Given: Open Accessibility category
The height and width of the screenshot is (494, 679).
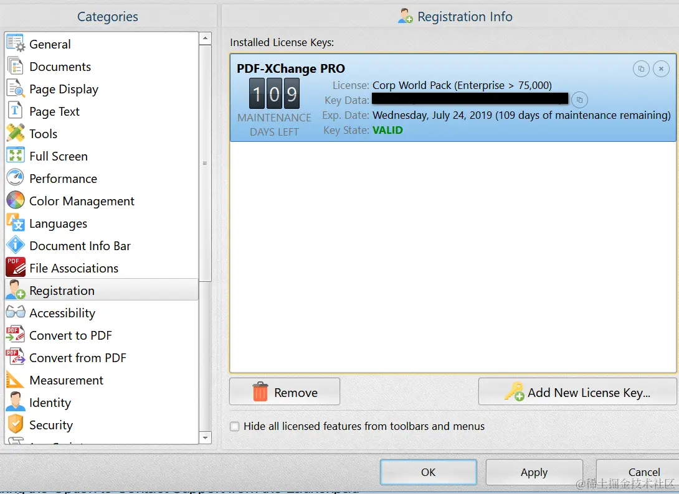Looking at the screenshot, I should pos(102,313).
